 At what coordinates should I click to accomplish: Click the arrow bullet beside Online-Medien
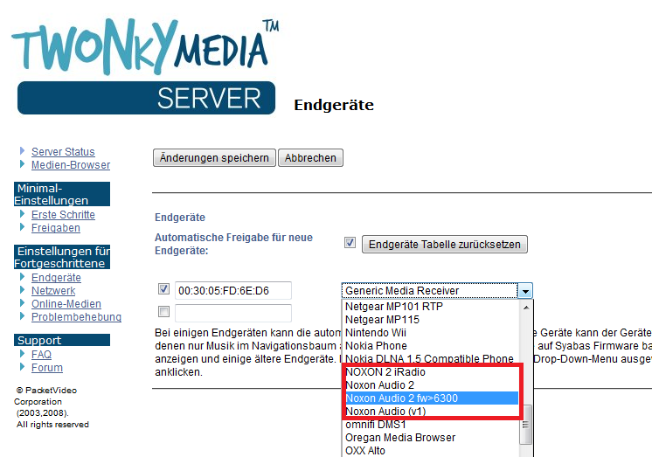pos(23,302)
